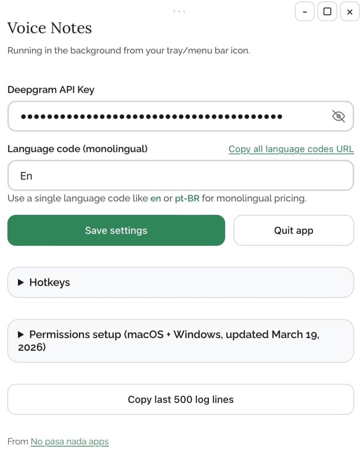Viewport: 364px width, 449px height.
Task: Minimize the Voice Notes window
Action: click(x=304, y=12)
